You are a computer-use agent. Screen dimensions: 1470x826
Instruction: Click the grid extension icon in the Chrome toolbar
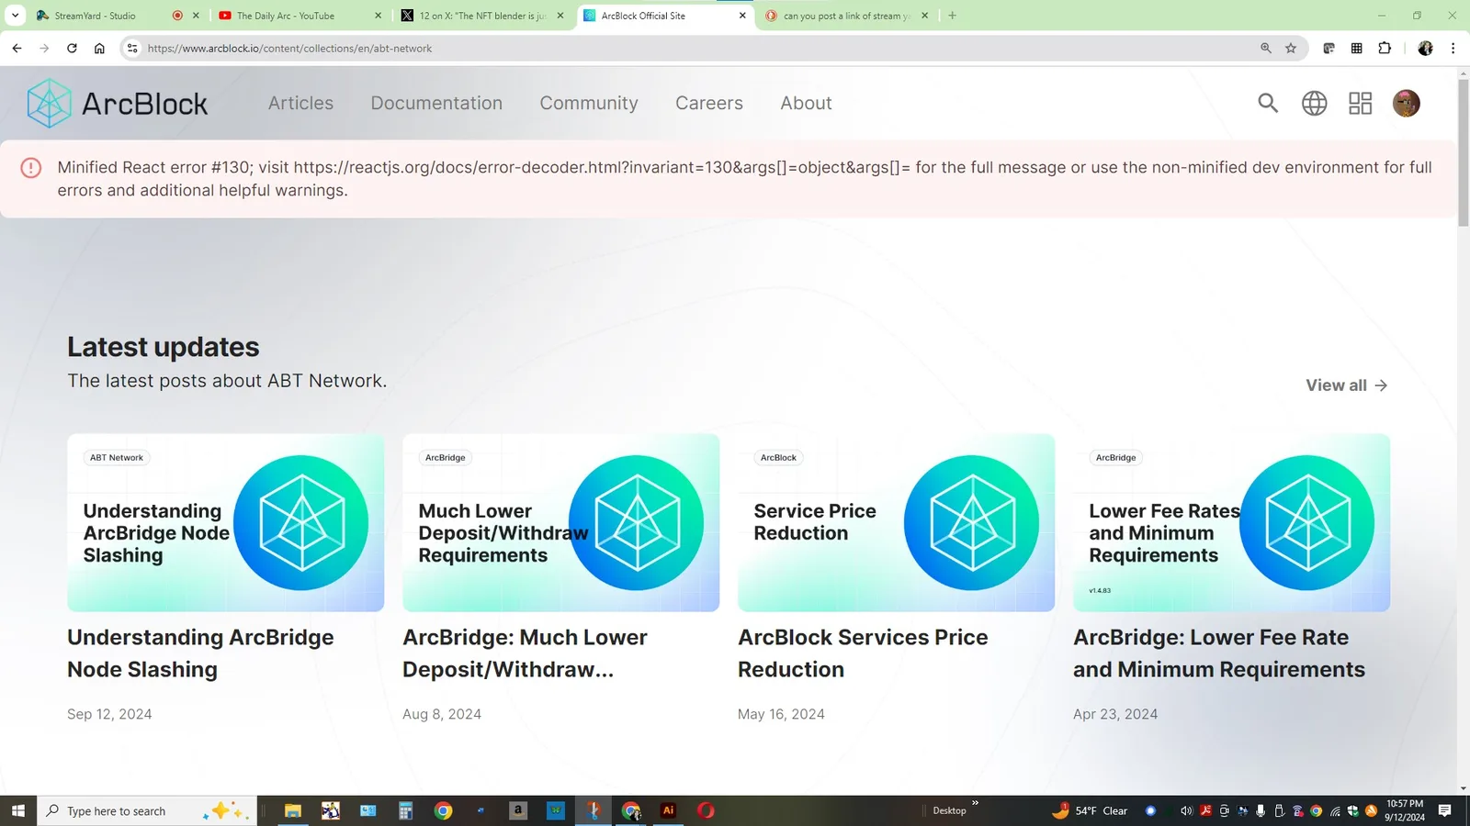pyautogui.click(x=1357, y=48)
